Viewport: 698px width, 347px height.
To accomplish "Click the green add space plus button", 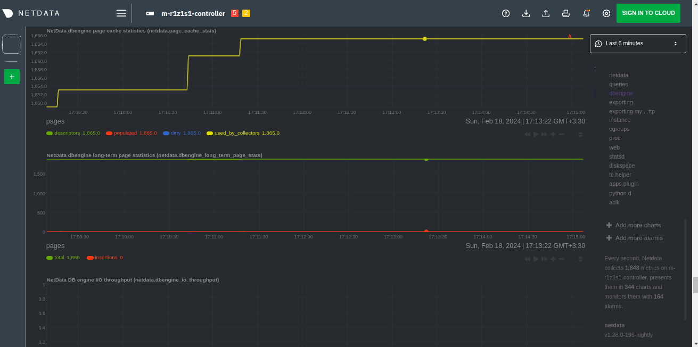I will (12, 77).
